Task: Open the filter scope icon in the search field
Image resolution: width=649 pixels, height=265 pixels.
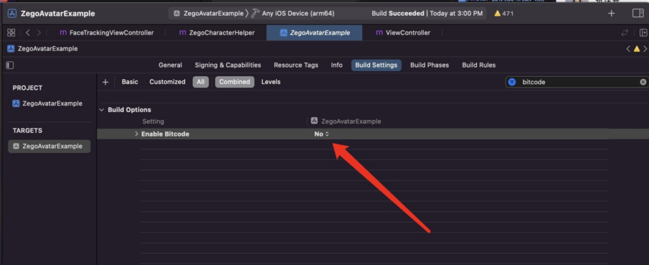Action: pyautogui.click(x=512, y=82)
